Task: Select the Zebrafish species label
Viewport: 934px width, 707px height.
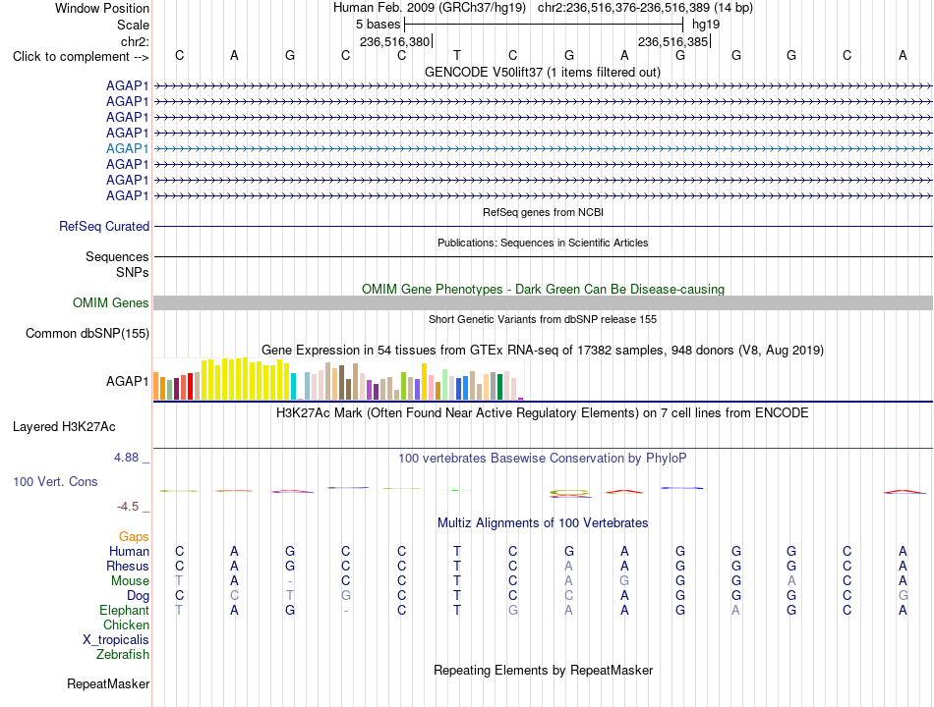Action: pos(123,654)
